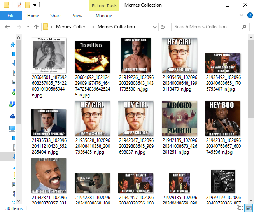
Task: Click file name 21942185_10209620341008673...
Action: [180, 146]
